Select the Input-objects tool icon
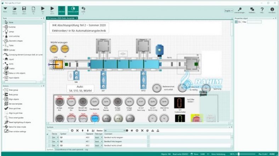Screen dimensions: 279x156 click(x=6, y=77)
